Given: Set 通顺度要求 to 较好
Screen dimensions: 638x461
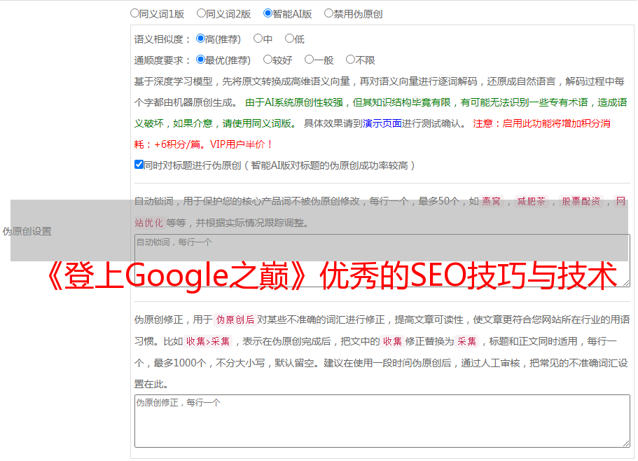Looking at the screenshot, I should click(268, 60).
